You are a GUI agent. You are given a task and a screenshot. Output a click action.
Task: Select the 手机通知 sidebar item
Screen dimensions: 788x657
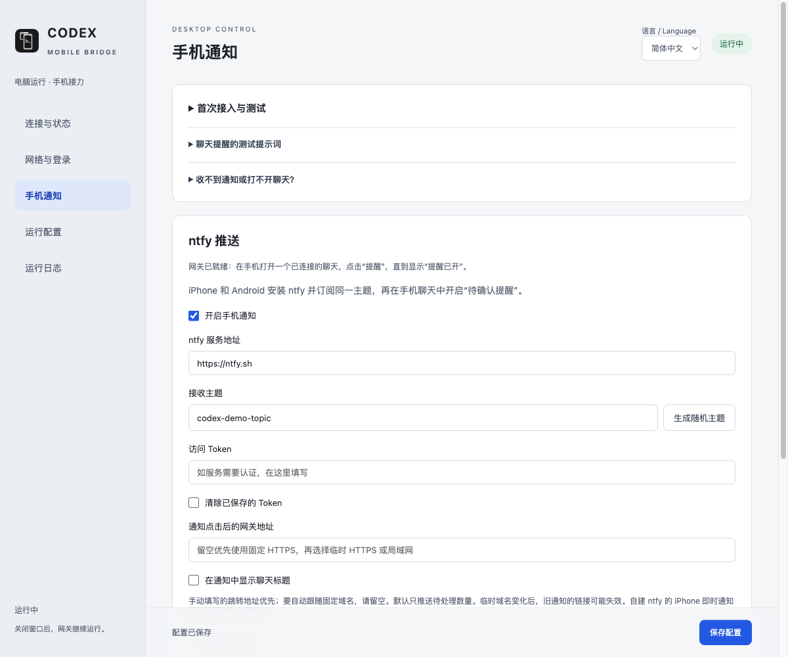(72, 196)
